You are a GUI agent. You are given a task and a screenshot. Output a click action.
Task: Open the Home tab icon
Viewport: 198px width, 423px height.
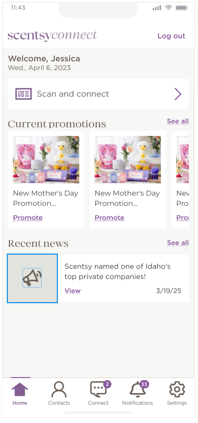coord(20,390)
